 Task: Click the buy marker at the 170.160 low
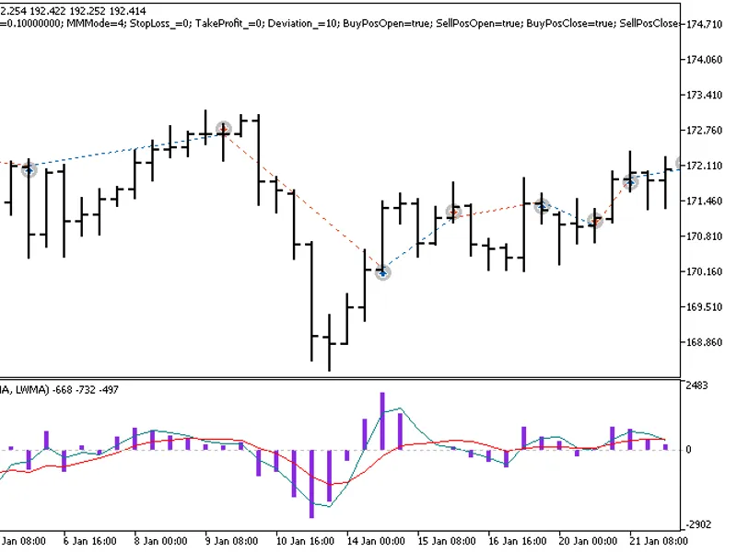[x=383, y=272]
